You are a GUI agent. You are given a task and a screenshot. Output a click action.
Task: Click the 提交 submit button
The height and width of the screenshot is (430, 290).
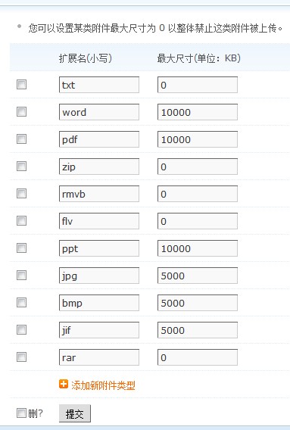pos(75,413)
